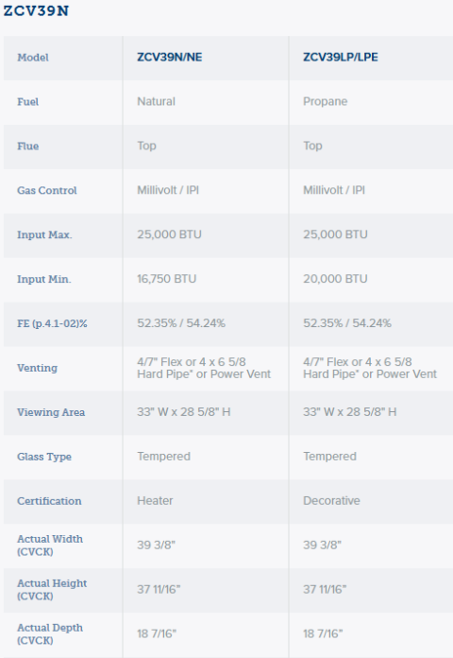Click the 20,000 BTU input min value
This screenshot has height=658, width=453.
[x=335, y=279]
